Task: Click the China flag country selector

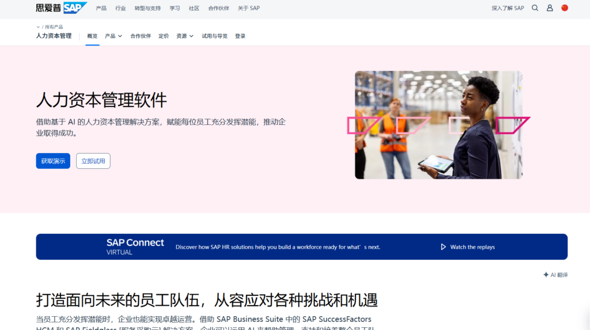Action: click(565, 8)
